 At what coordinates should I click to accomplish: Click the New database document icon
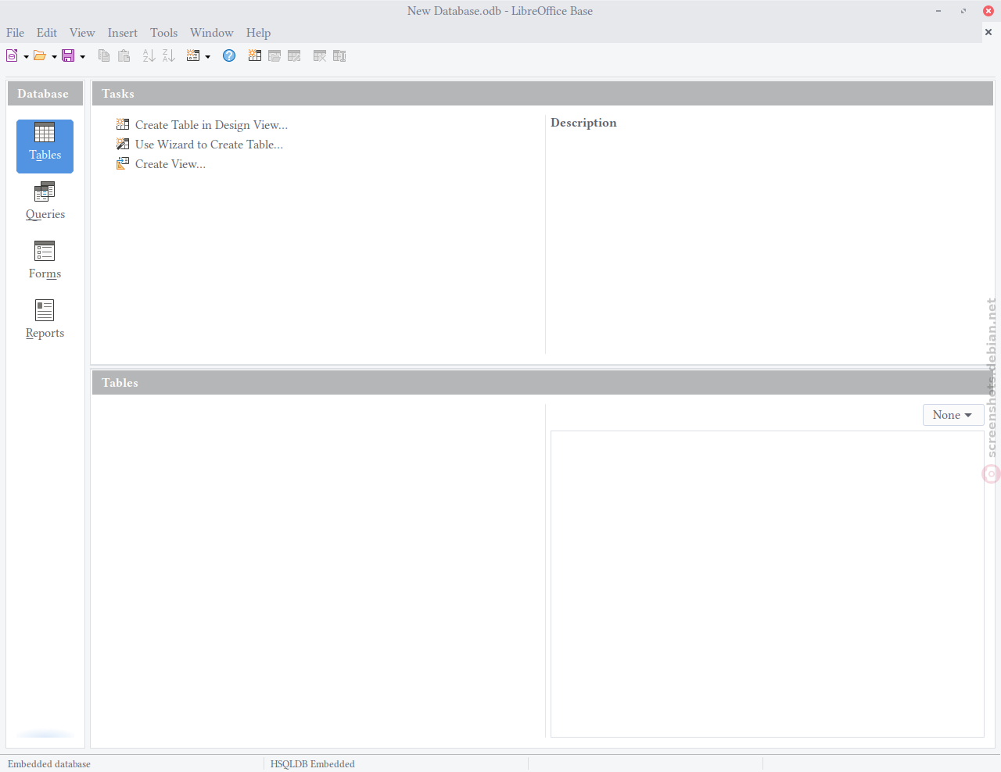(12, 55)
